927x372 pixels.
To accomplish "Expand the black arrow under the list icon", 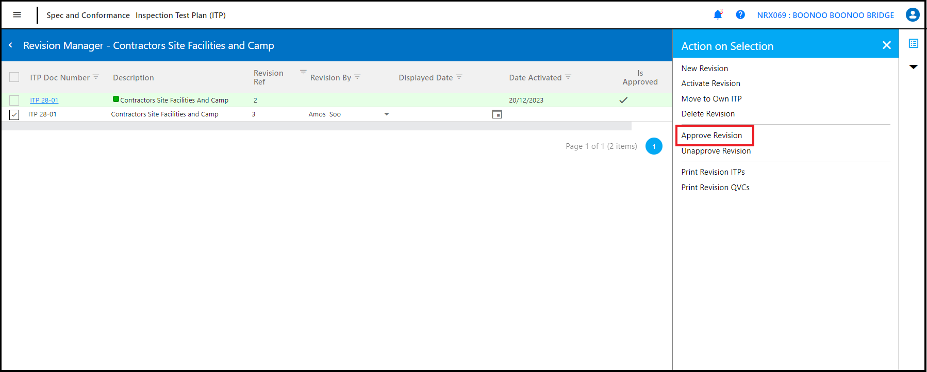I will [914, 67].
